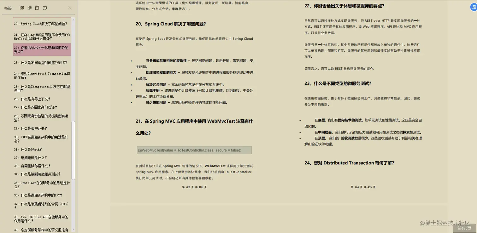Screen dimensions: 477x233
Task: Close the bookmarks side panel
Action: pos(69,8)
